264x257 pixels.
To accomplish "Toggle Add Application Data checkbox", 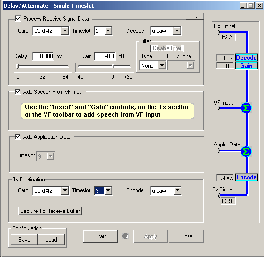I will point(18,136).
